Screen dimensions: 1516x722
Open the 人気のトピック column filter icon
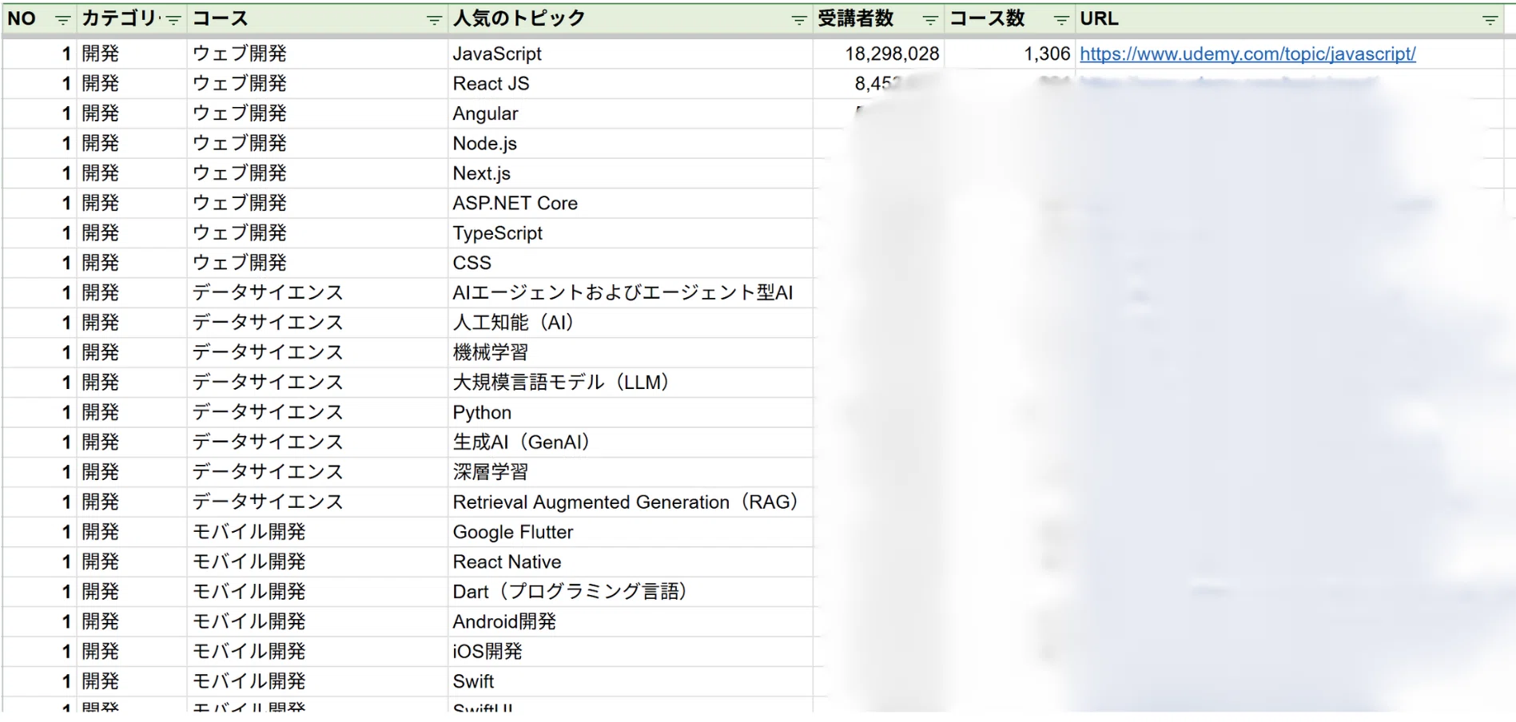click(x=798, y=20)
